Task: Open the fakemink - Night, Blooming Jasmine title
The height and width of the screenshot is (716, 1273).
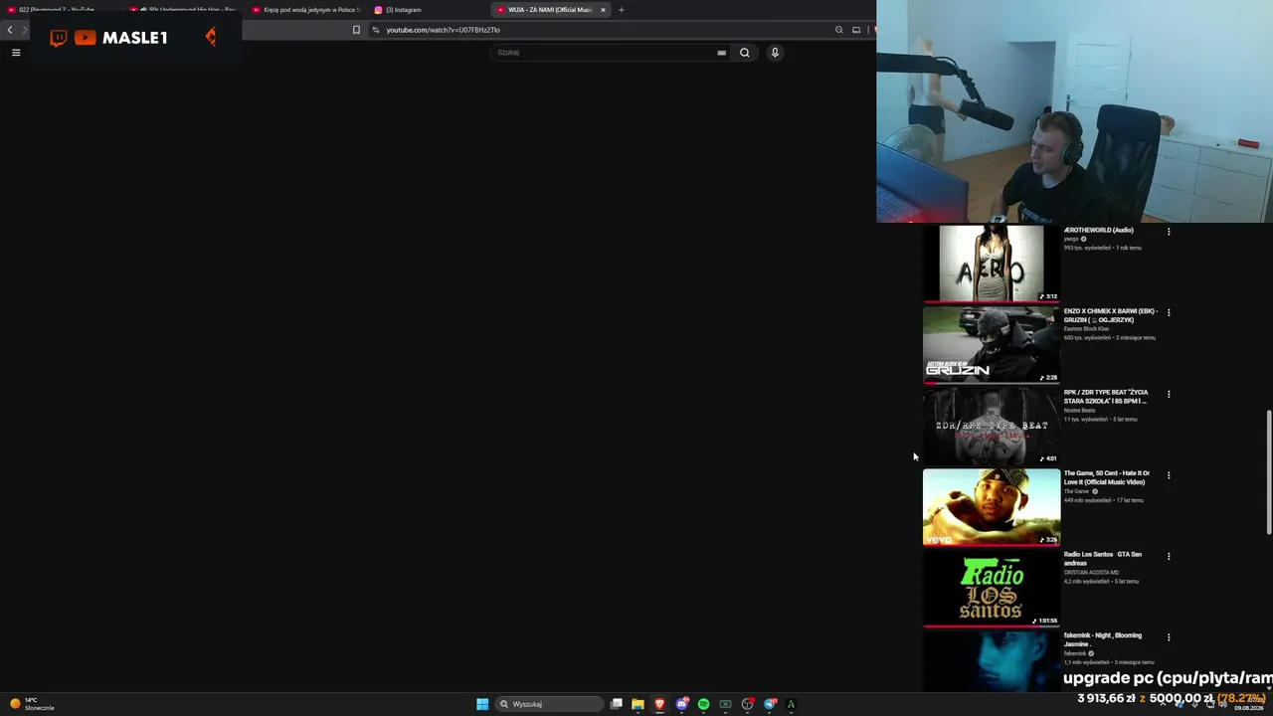Action: click(x=1103, y=640)
